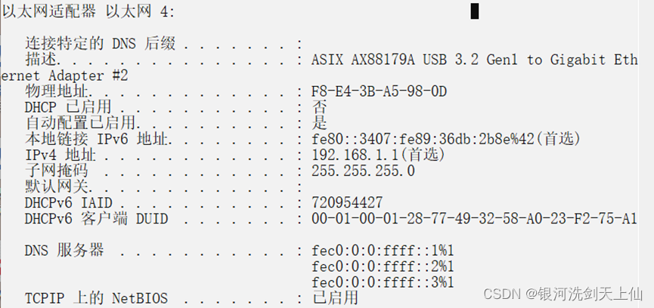Click the black block text cursor
654x308 pixels.
click(475, 11)
